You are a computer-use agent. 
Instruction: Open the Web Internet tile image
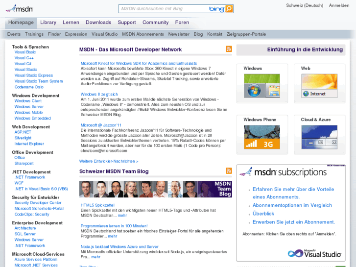point(319,86)
